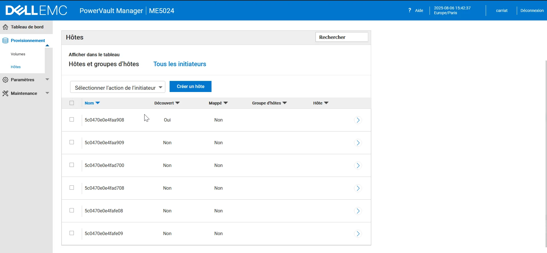Click the Tableau de bord home icon

click(5, 27)
